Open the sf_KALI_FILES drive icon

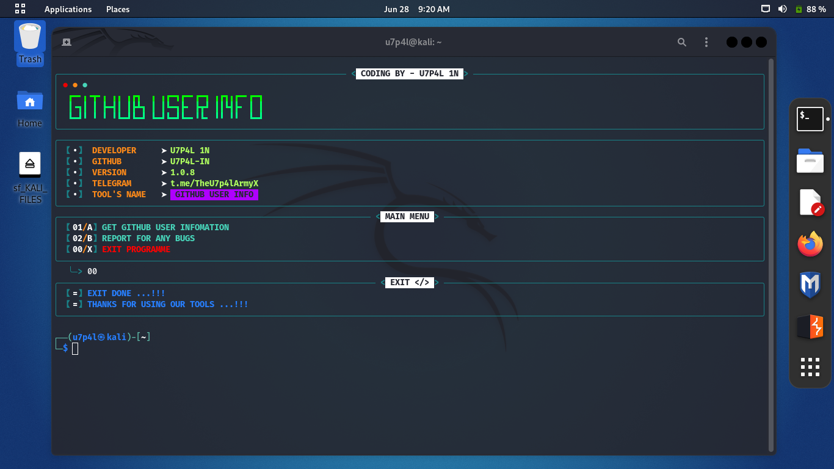click(x=30, y=177)
